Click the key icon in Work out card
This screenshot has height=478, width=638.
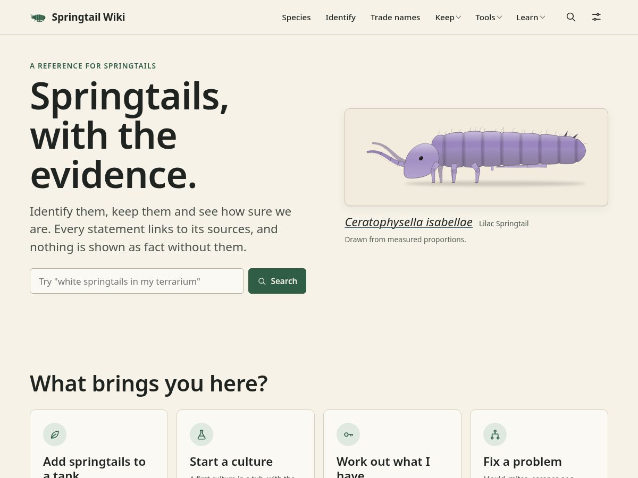click(x=348, y=434)
